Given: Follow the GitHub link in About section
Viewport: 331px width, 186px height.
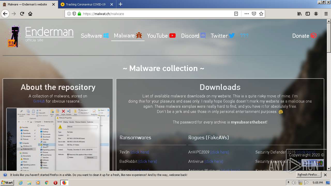Looking at the screenshot, I should coord(39,101).
